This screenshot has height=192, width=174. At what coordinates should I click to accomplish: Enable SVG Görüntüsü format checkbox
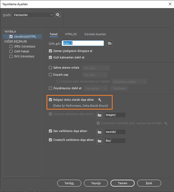tap(11, 56)
